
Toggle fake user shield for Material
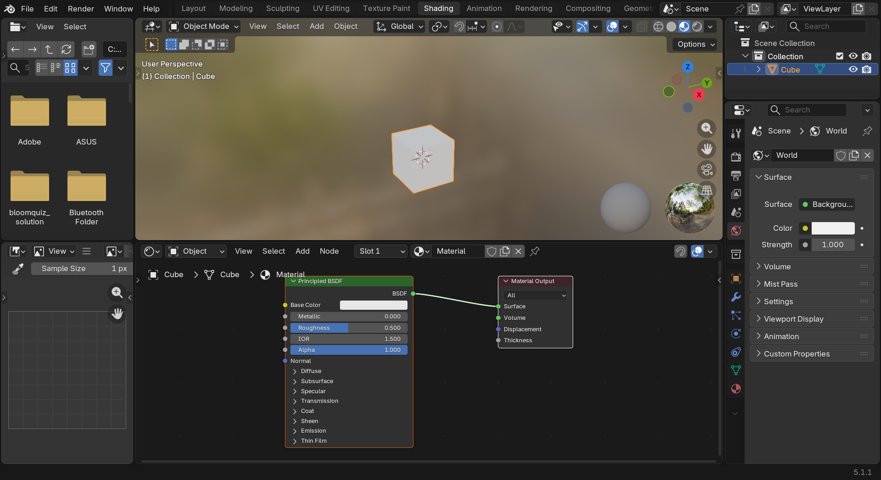point(491,251)
